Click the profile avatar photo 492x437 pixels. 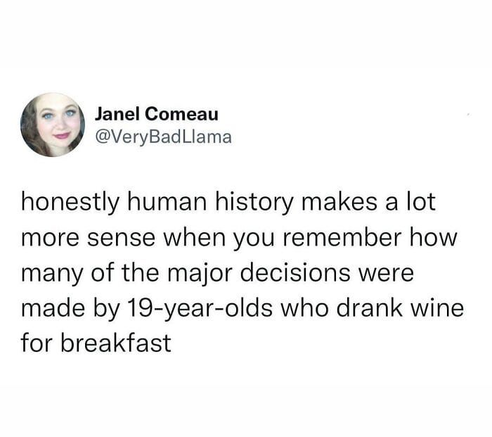[53, 125]
